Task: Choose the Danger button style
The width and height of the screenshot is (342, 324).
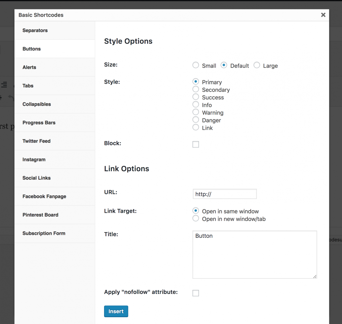Action: click(195, 119)
